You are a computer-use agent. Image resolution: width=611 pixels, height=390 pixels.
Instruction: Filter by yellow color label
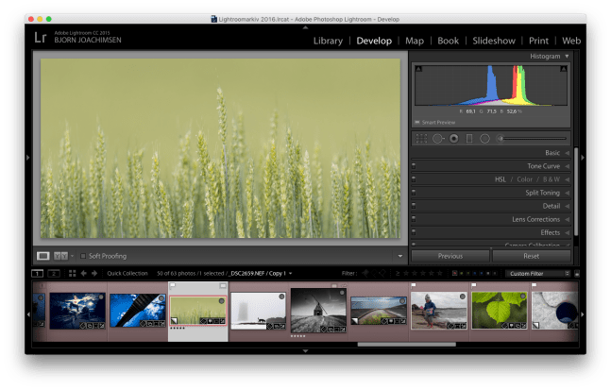pos(462,274)
